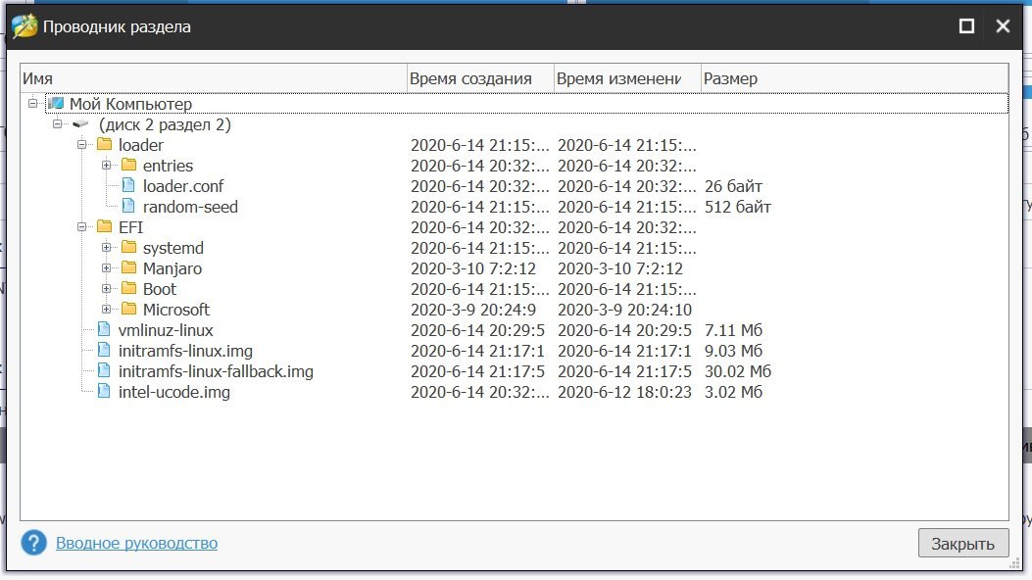
Task: Select the vmlinuz-linux file name
Action: [166, 330]
